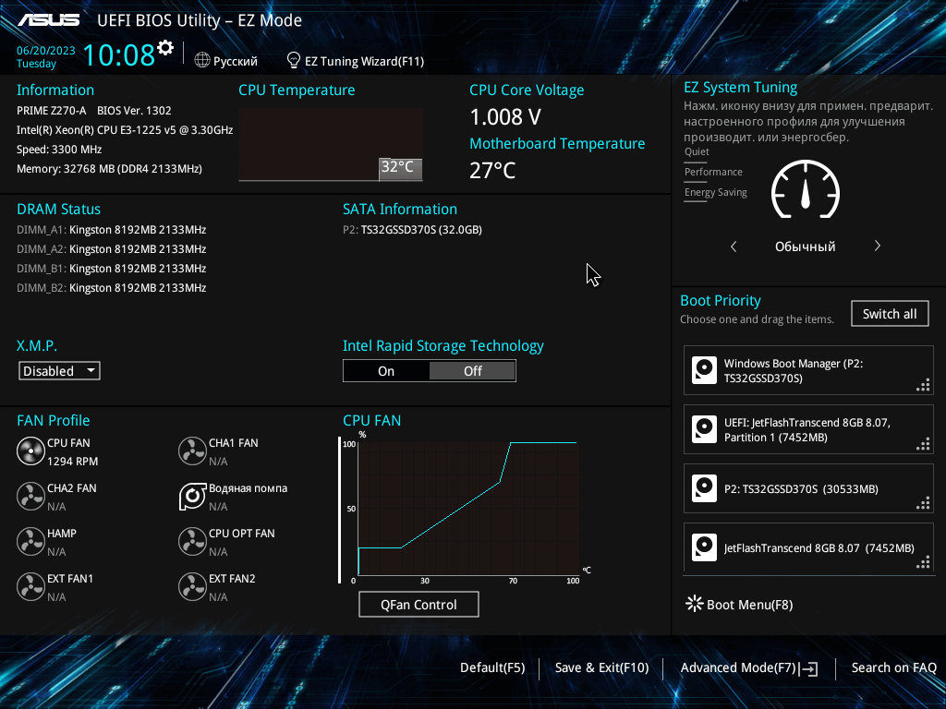
Task: Click Save & Exit(F10)
Action: 601,668
